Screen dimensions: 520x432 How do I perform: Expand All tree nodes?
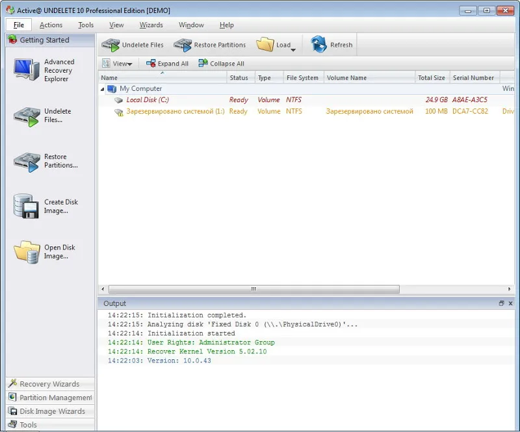pyautogui.click(x=168, y=63)
